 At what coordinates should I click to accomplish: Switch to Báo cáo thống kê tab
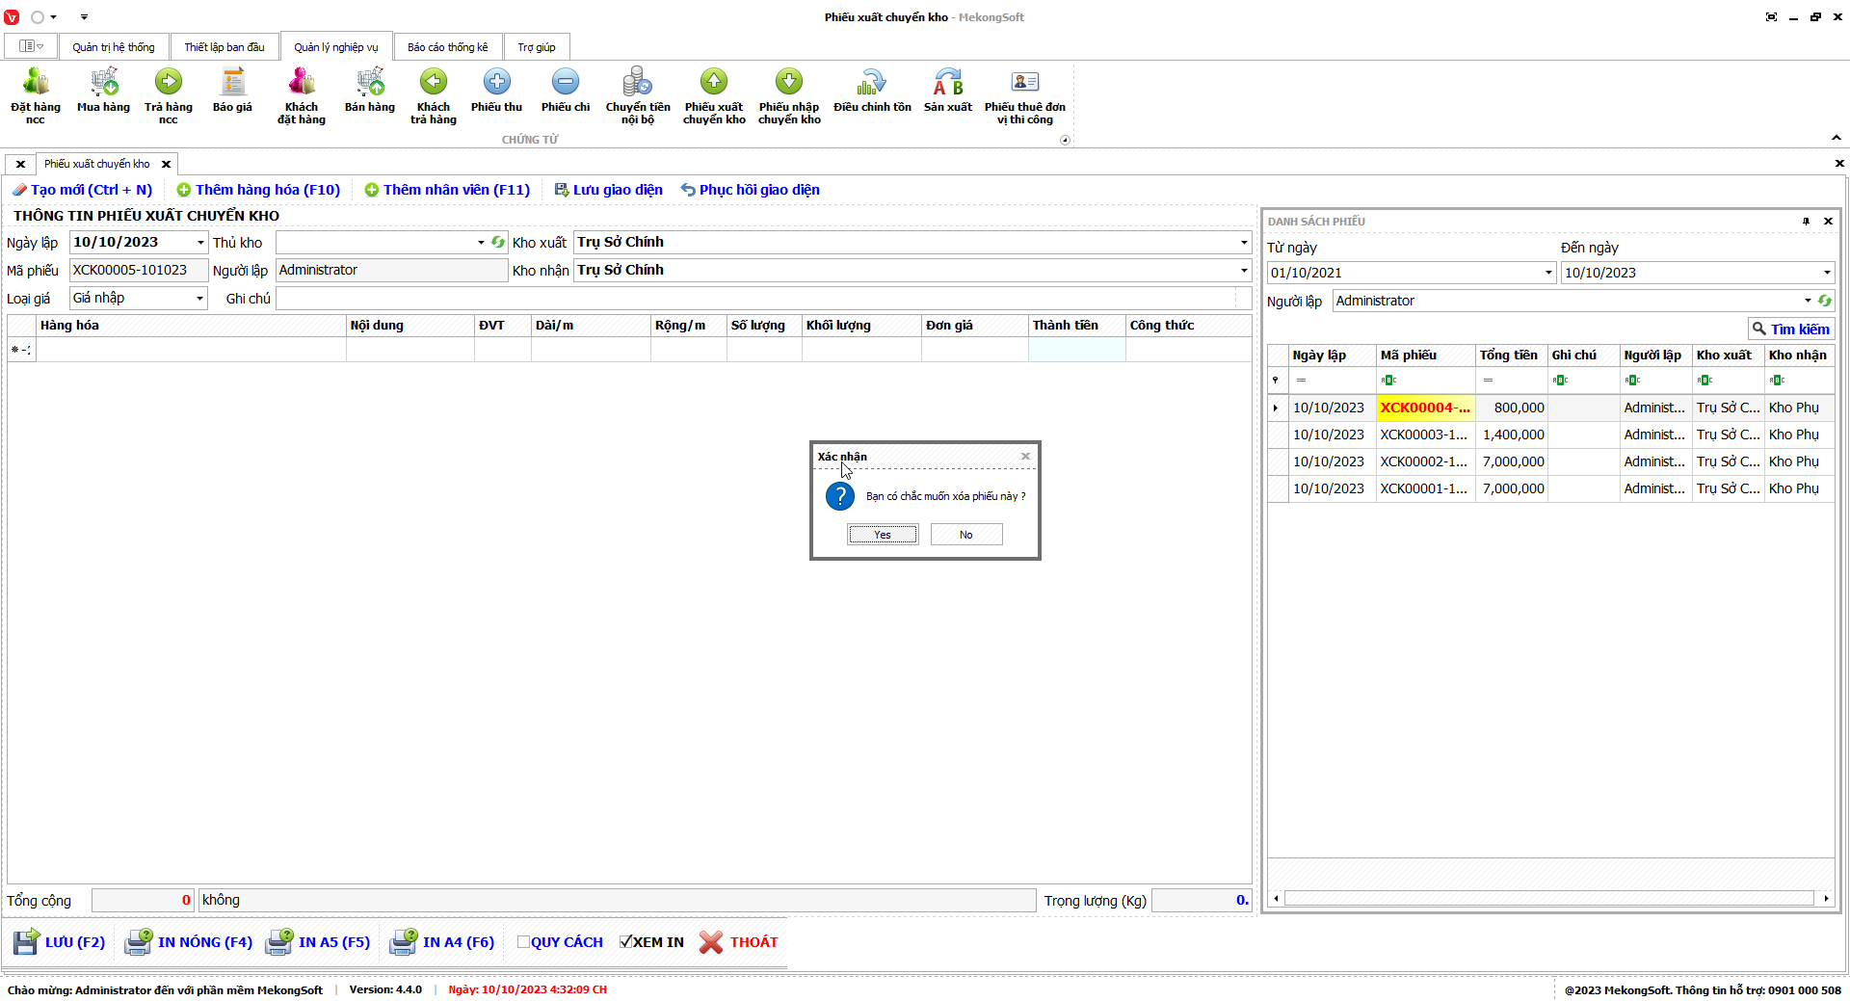(x=447, y=47)
